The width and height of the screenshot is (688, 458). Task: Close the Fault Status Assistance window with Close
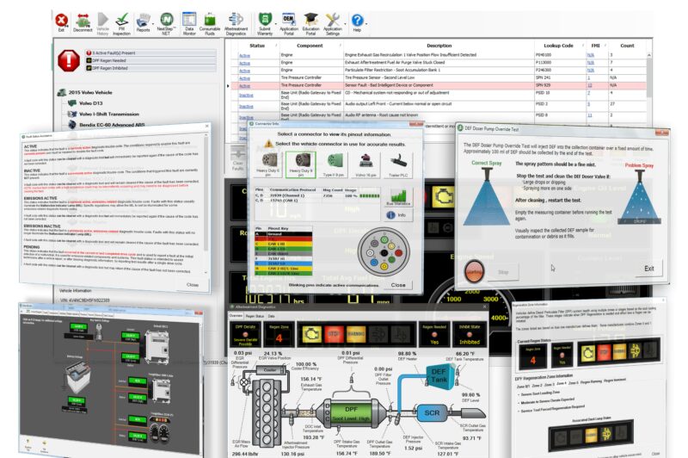(192, 285)
